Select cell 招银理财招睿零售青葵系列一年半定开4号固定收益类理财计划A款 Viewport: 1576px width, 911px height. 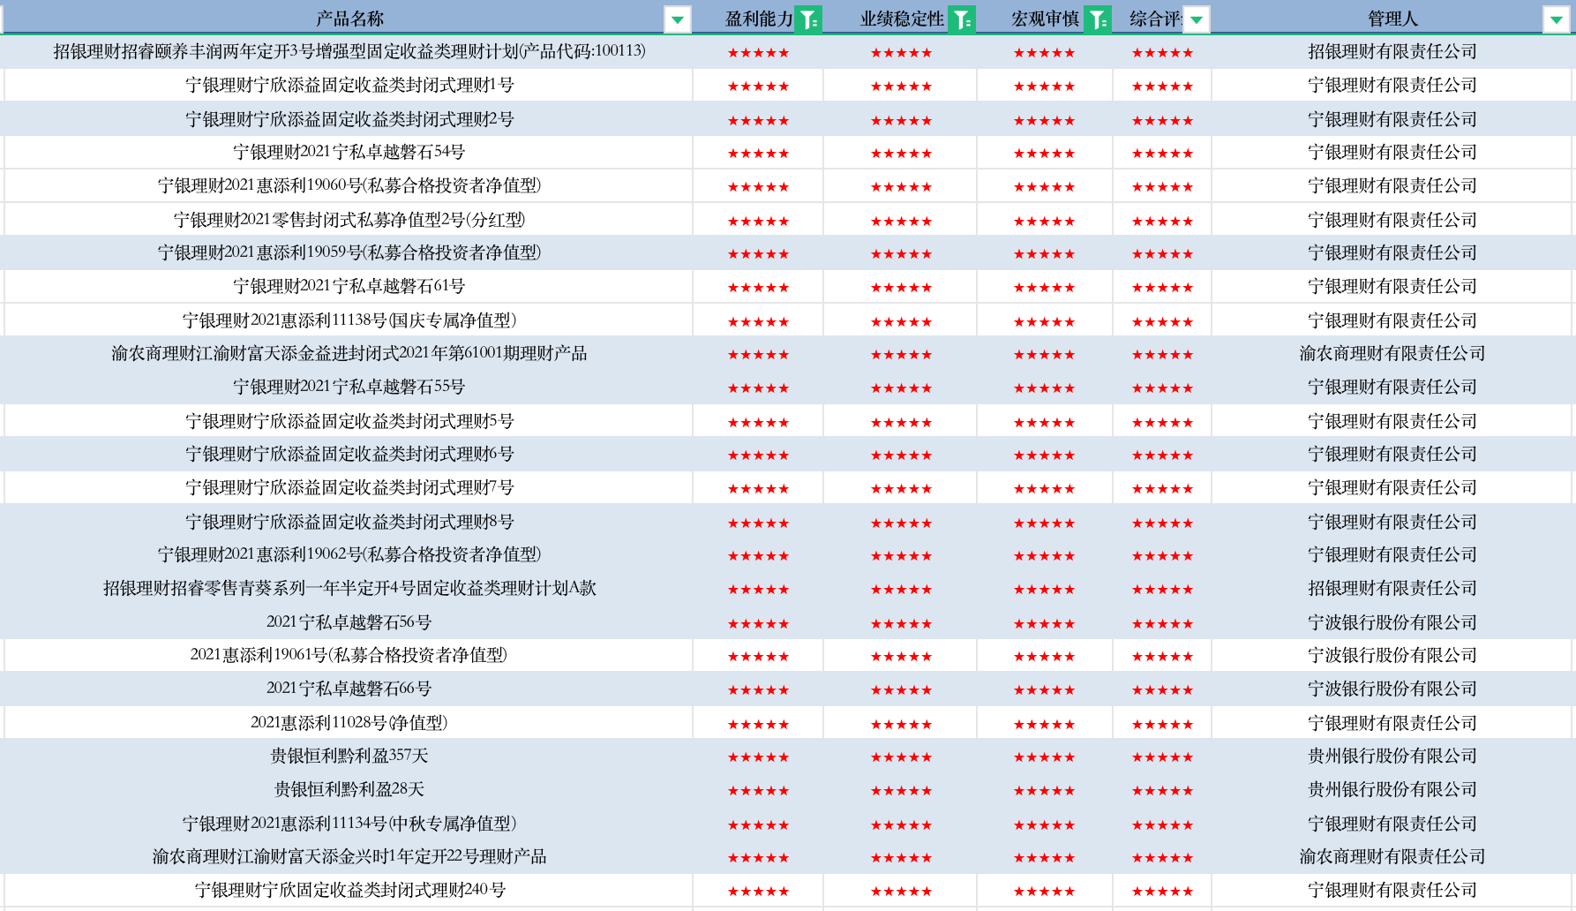(x=349, y=588)
